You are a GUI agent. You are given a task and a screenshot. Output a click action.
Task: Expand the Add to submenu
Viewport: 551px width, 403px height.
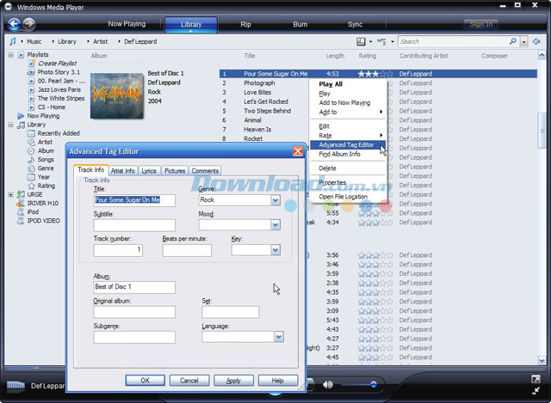[x=348, y=113]
